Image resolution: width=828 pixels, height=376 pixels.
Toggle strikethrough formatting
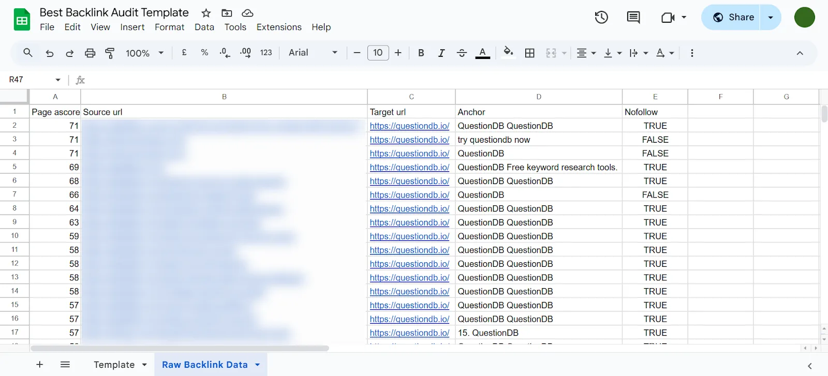[462, 53]
